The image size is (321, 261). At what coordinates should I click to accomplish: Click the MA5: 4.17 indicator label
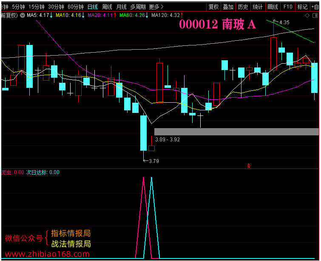pyautogui.click(x=40, y=15)
